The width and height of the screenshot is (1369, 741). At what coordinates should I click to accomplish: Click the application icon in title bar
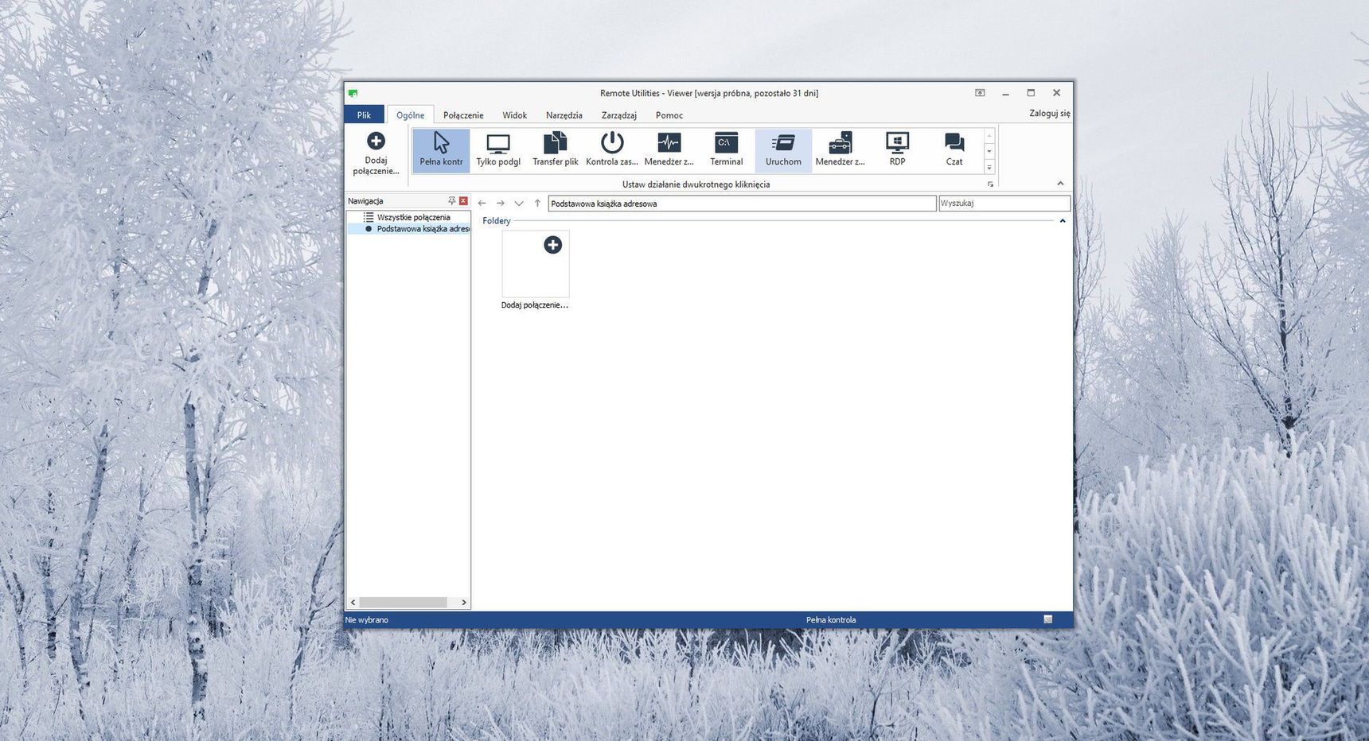[353, 93]
